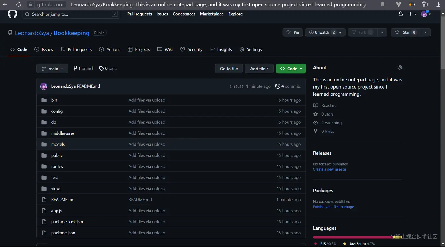Open the Projects tab
The height and width of the screenshot is (247, 445).
(x=139, y=49)
